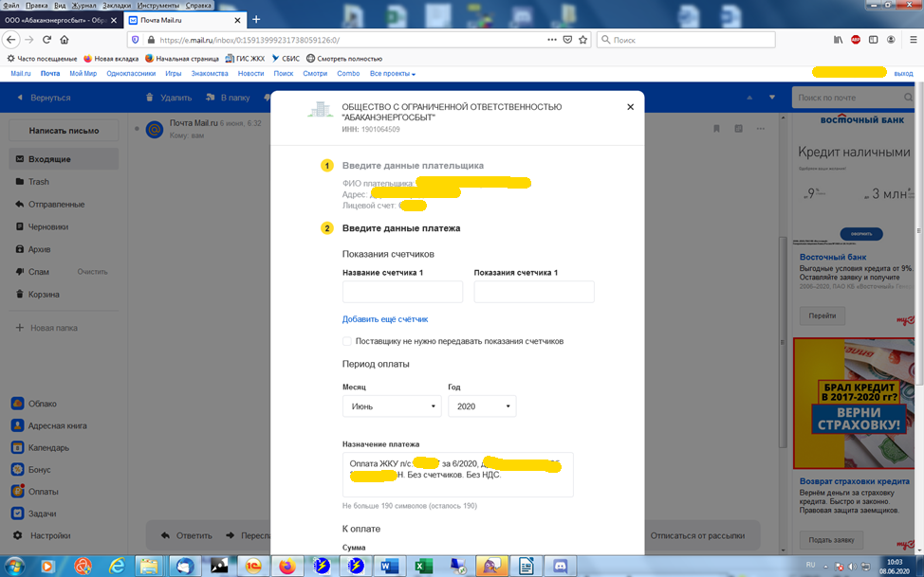The width and height of the screenshot is (924, 577).
Task: Open Mail.ru Облако in the sidebar
Action: coord(34,404)
